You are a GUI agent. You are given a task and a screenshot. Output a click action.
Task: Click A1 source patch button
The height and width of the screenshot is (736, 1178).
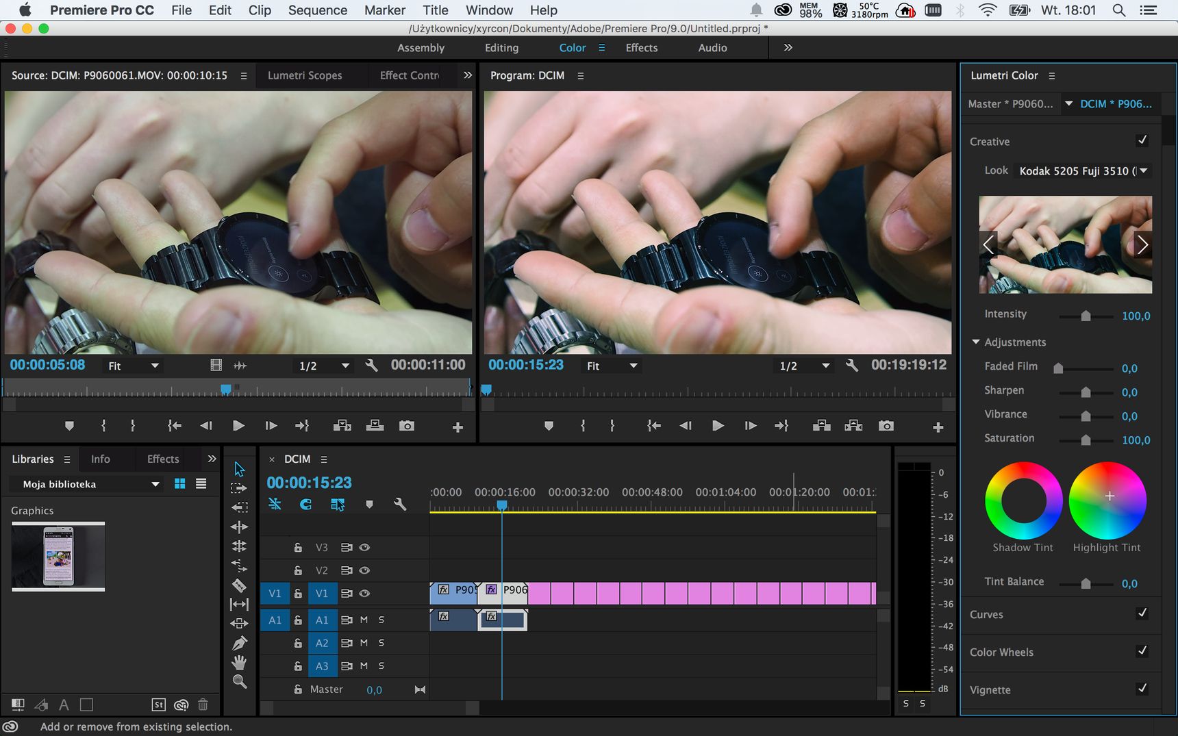[275, 620]
